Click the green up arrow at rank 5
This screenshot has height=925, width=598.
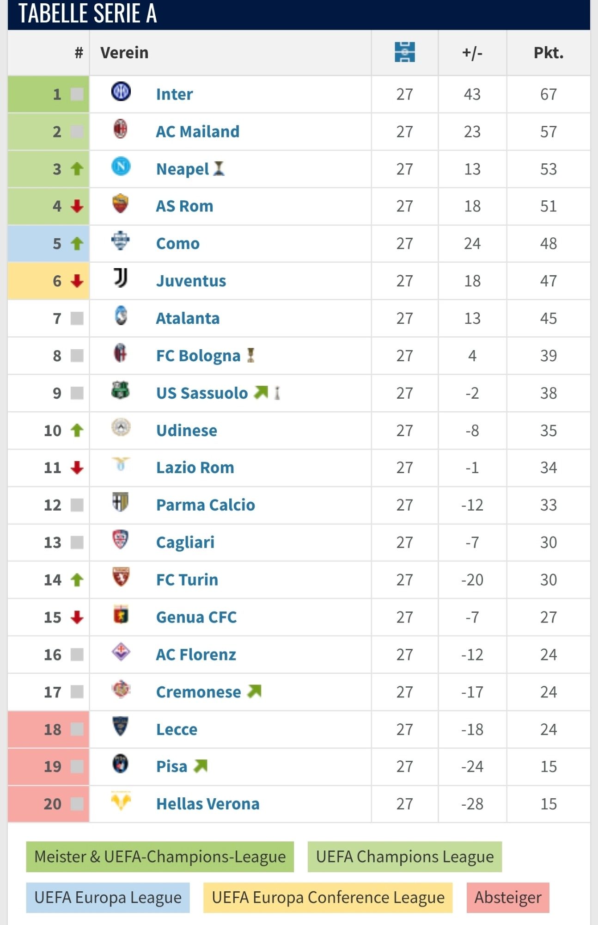pos(77,243)
